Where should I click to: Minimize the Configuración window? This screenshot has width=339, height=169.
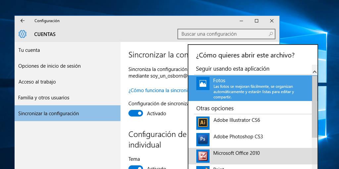coord(241,21)
